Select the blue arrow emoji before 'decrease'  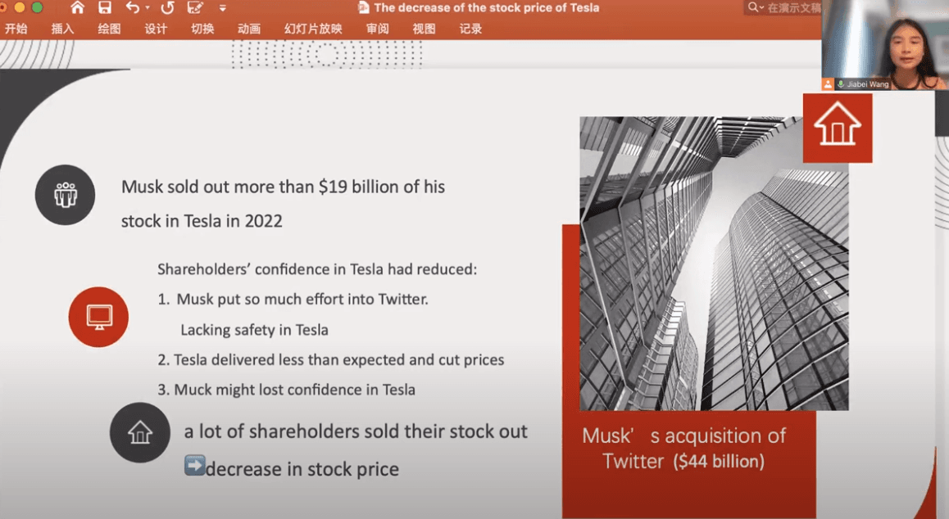click(195, 466)
